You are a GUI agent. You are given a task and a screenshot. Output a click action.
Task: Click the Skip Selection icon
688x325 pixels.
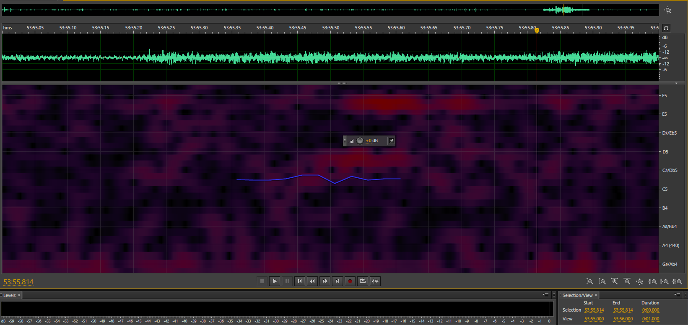pos(375,281)
